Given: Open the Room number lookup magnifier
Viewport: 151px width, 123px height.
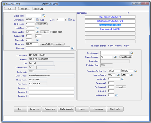Looking at the screenshot, I should pos(37,32).
